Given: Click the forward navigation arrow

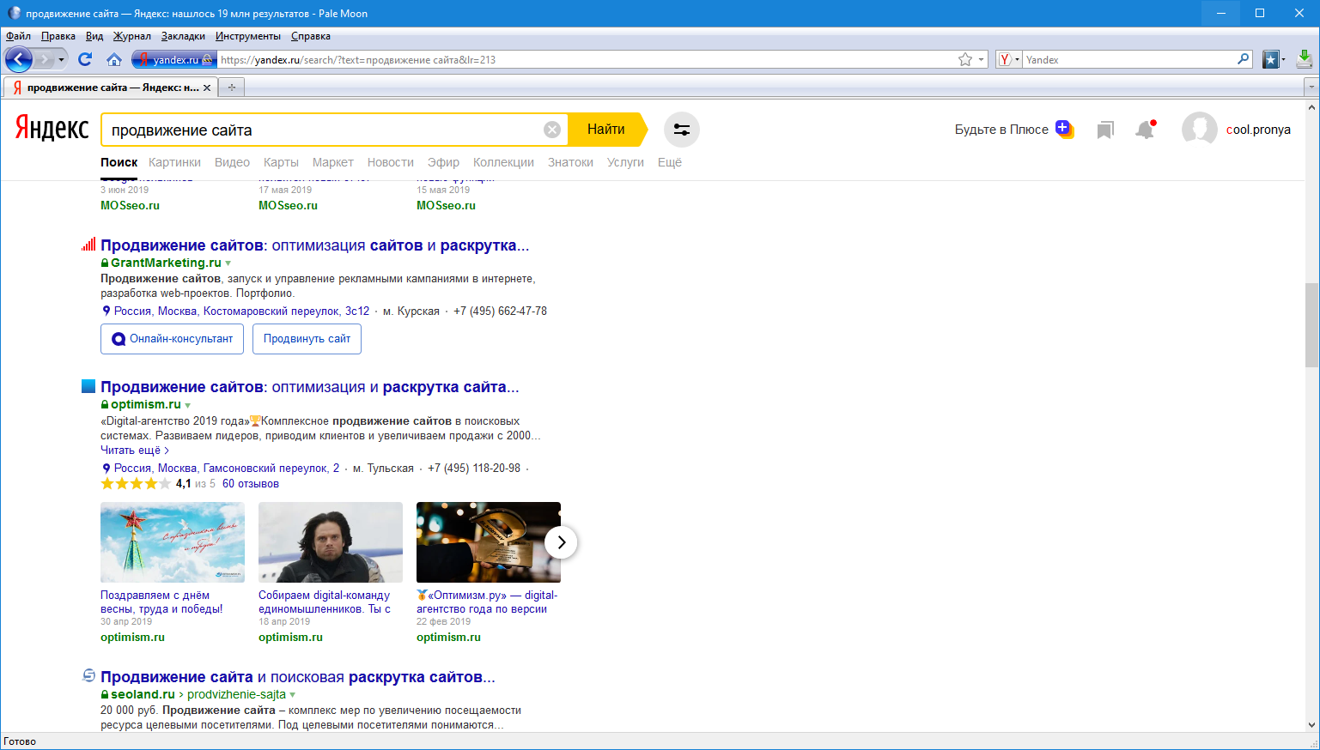Looking at the screenshot, I should (x=44, y=59).
